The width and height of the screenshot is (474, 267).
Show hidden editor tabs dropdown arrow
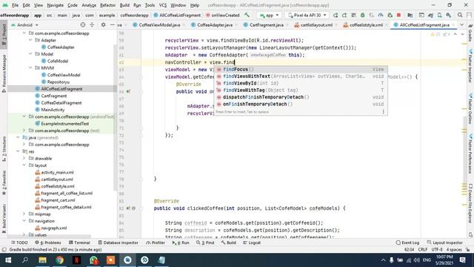click(461, 24)
